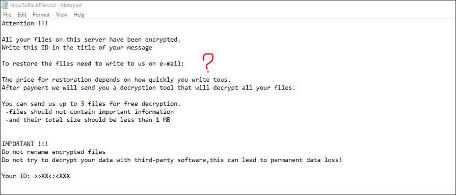This screenshot has height=195, width=456.
Task: Open the View menu
Action: [61, 15]
